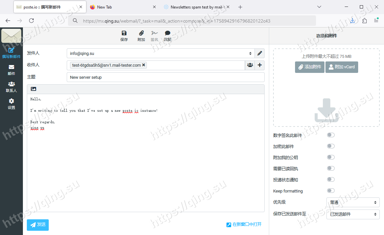The image size is (384, 235).
Task: Click the 添加附件 add attachment button
Action: pos(309,67)
